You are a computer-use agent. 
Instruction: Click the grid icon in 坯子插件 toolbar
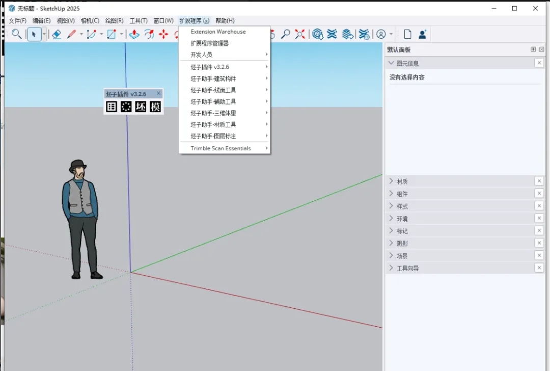tap(112, 107)
